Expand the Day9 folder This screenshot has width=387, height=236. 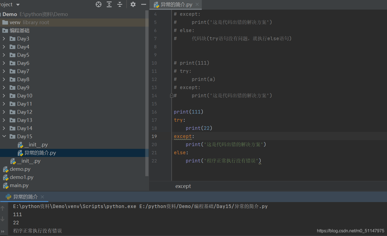click(x=4, y=87)
